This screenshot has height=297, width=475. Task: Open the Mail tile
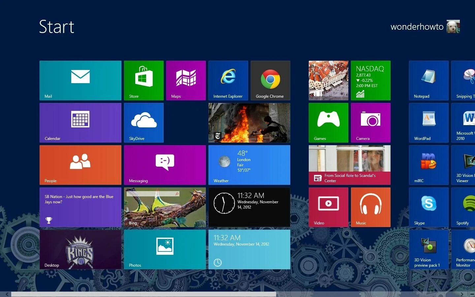80,81
